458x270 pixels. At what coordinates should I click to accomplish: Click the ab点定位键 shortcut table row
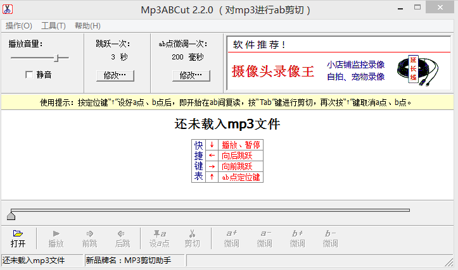(234, 177)
